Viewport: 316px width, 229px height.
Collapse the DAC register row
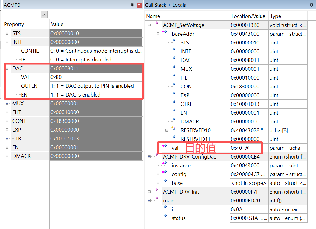pos(7,68)
